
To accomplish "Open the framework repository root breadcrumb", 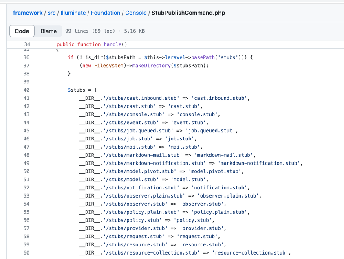I will 28,13.
